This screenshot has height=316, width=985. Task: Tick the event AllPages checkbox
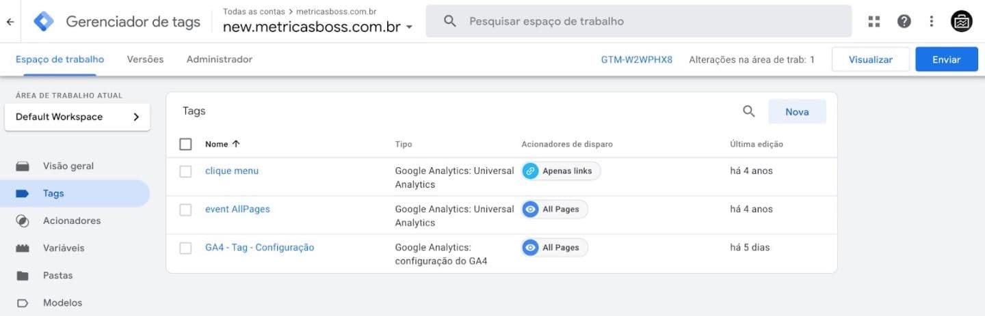(x=185, y=210)
